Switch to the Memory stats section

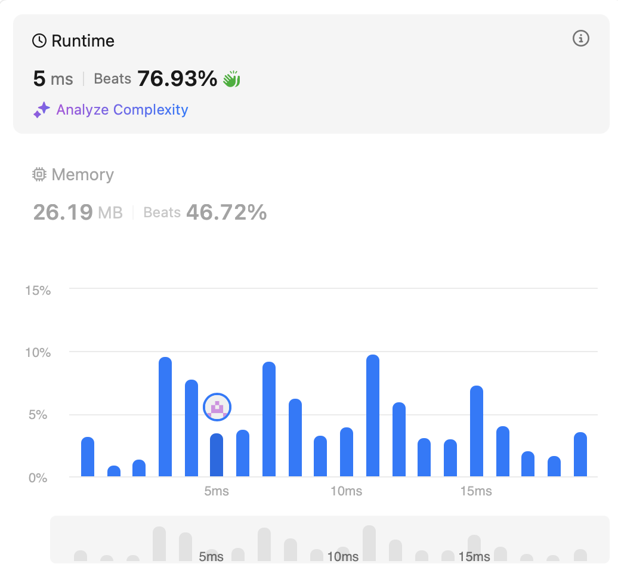click(82, 175)
